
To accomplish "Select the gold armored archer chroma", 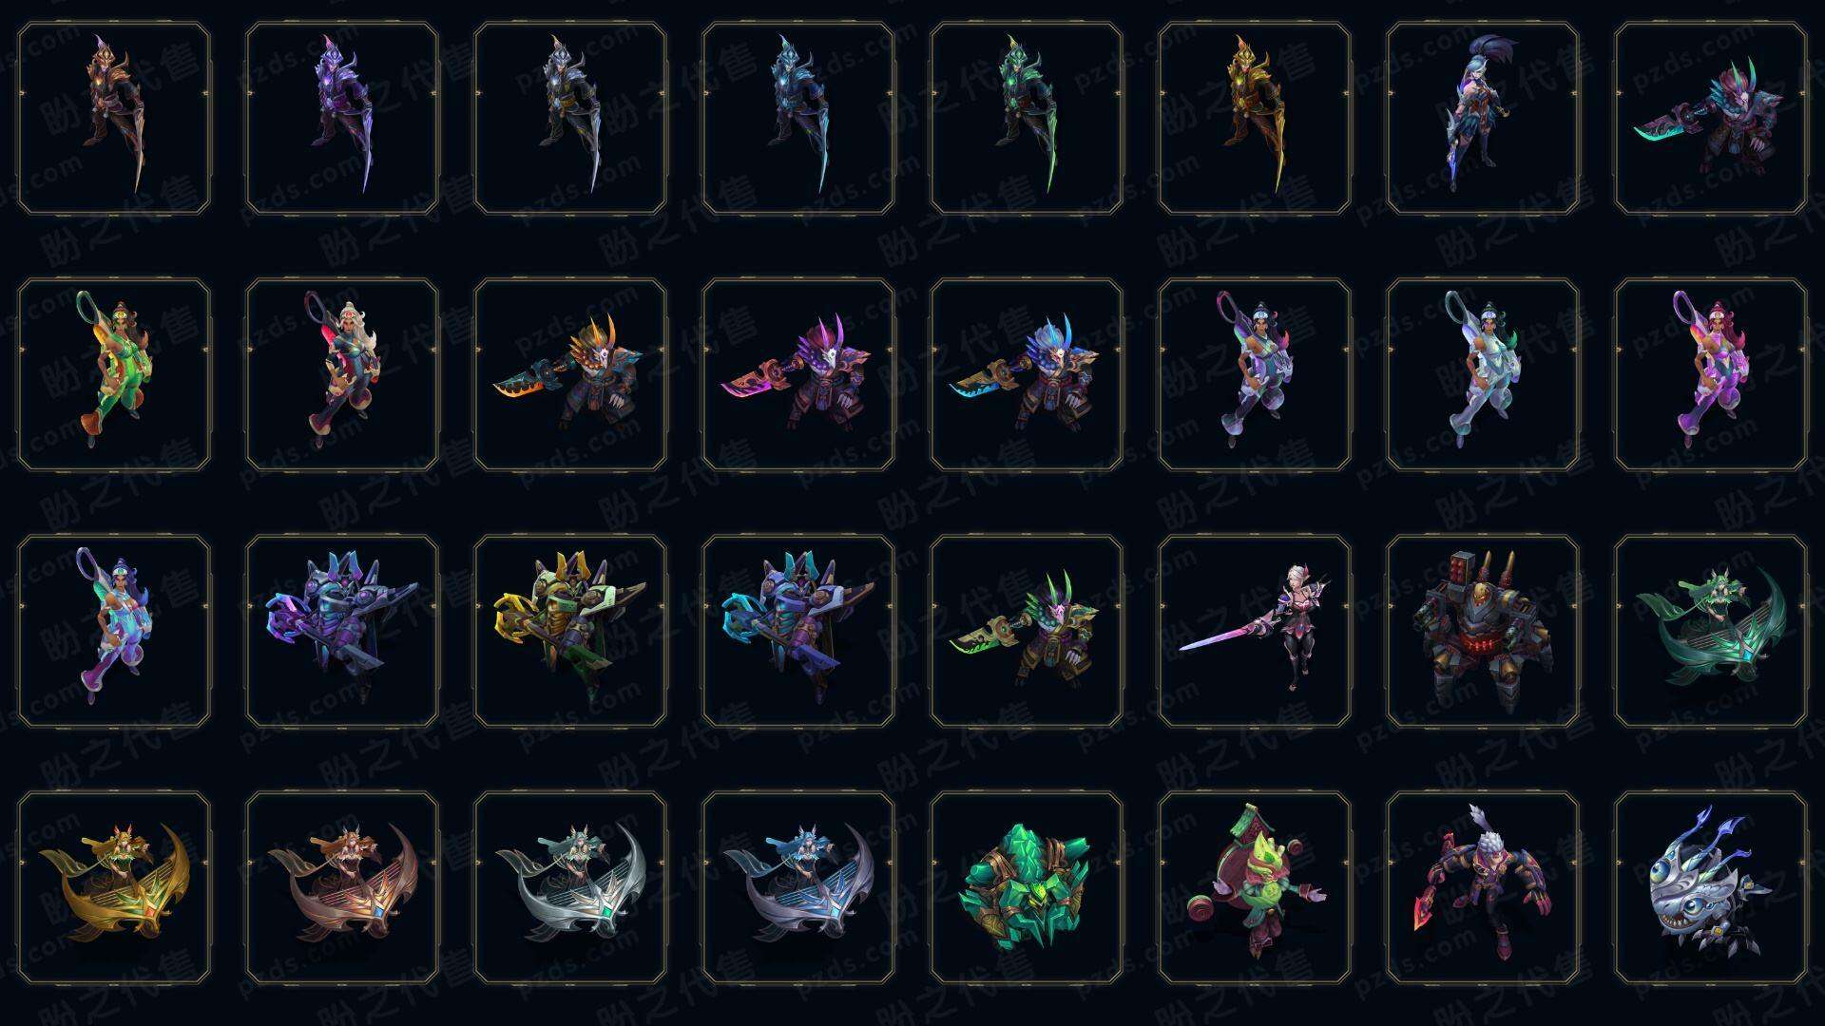I will pos(1255,118).
